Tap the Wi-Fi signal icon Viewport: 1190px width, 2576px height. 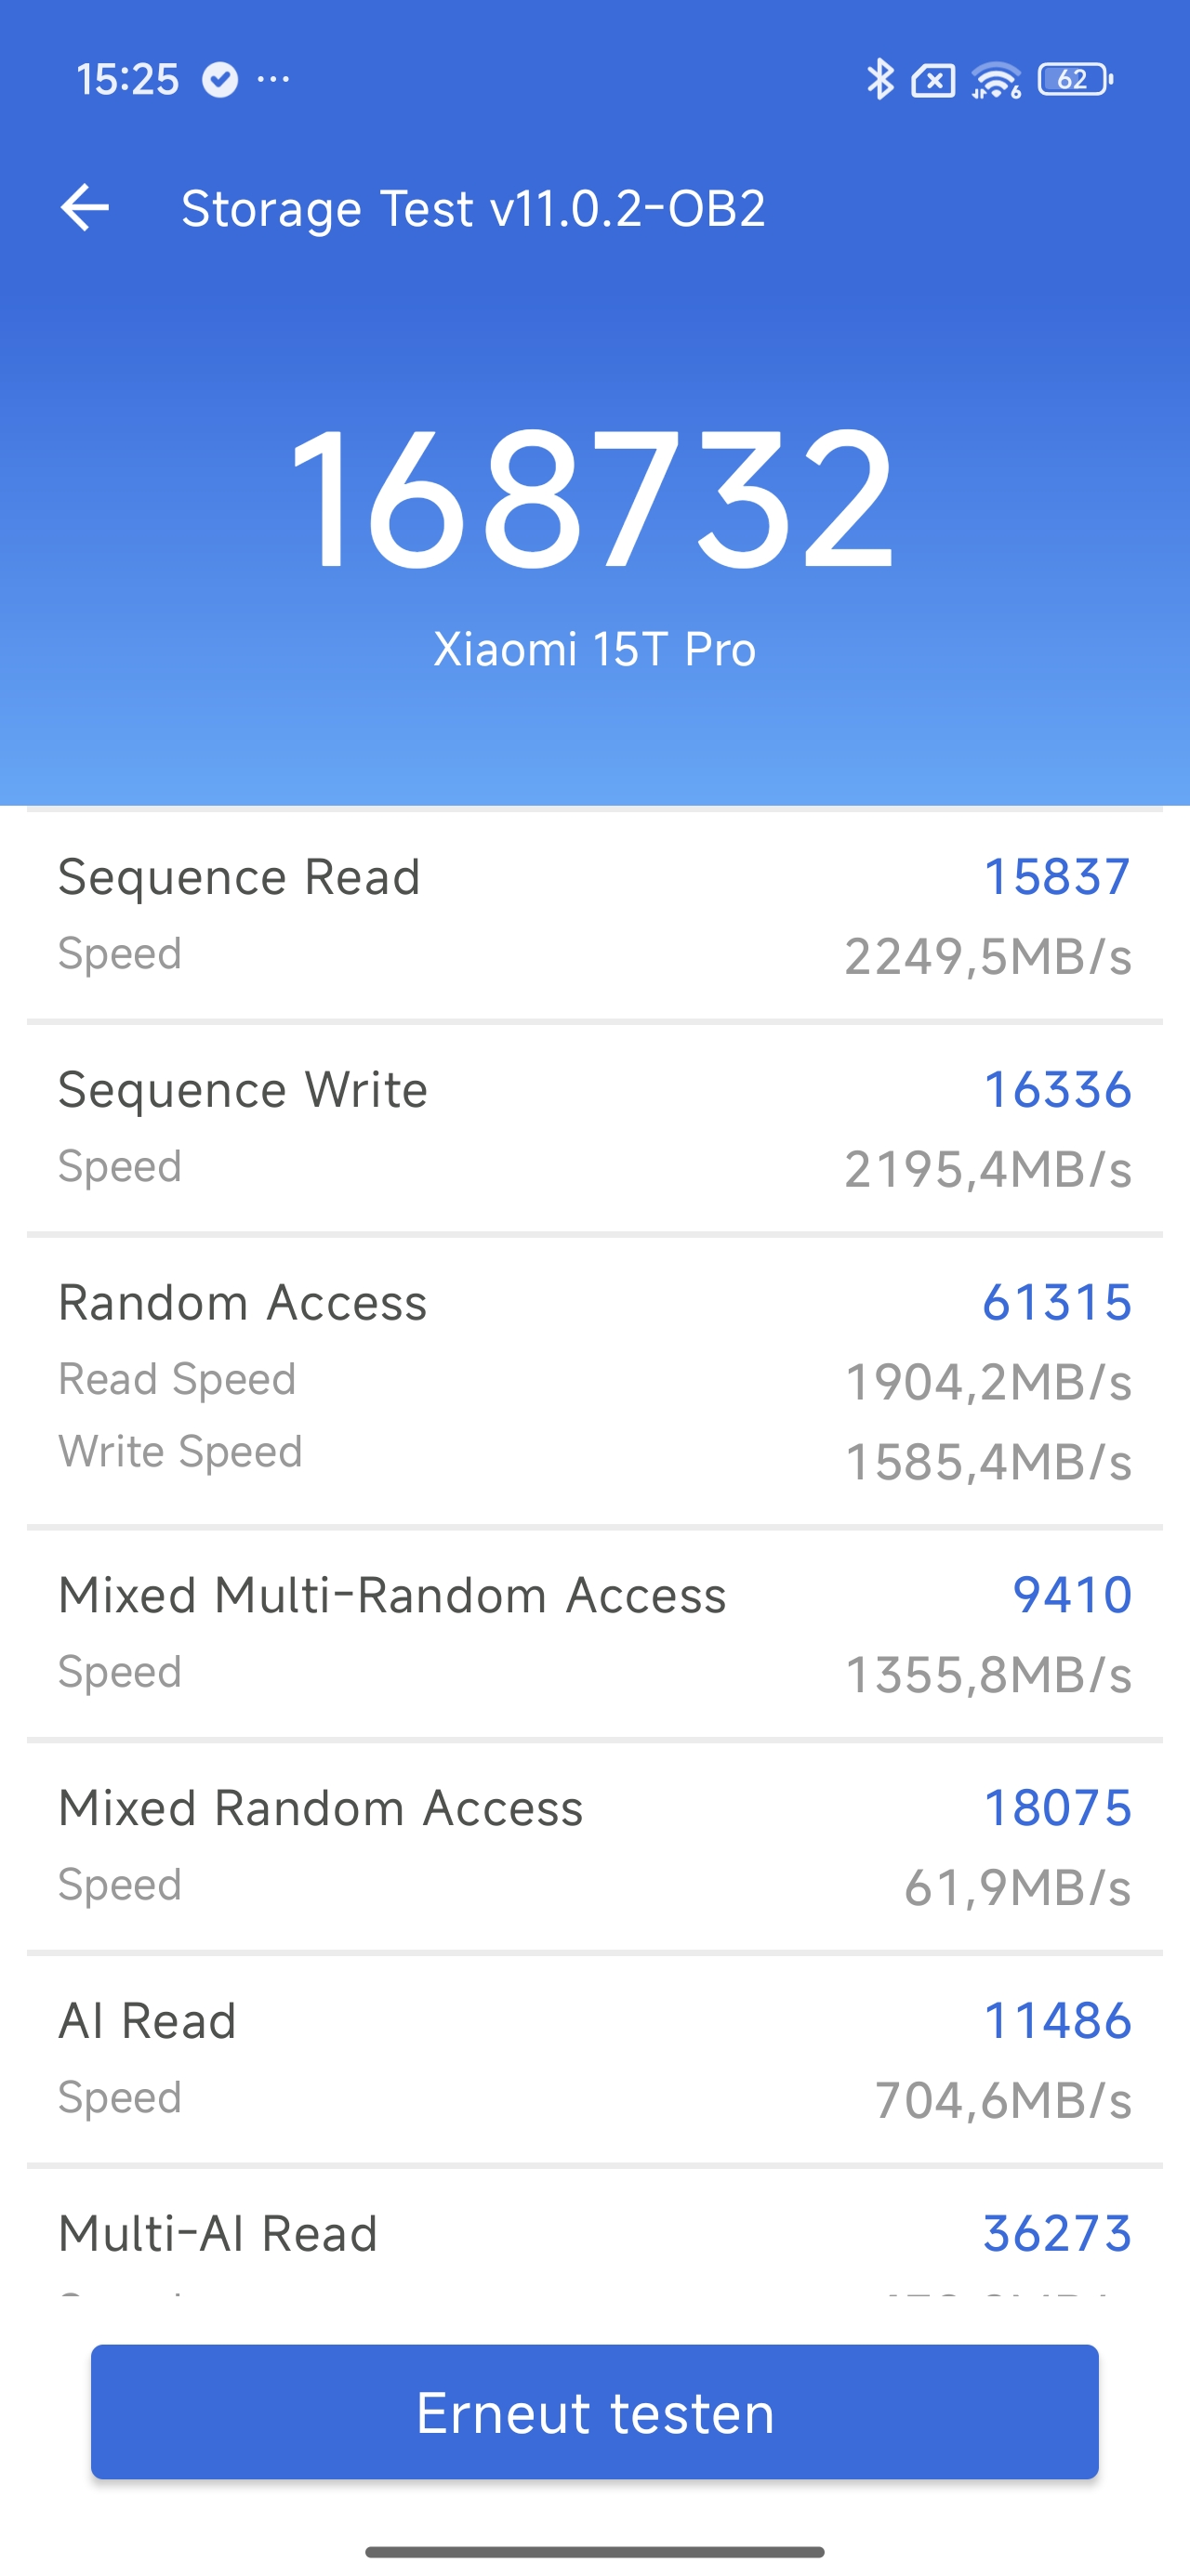[996, 80]
